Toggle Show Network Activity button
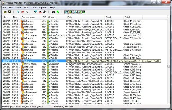This screenshot has height=110, width=172. tap(75, 12)
